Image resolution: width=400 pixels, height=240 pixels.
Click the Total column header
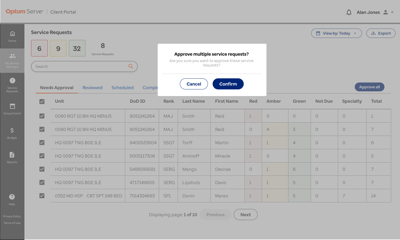(376, 101)
